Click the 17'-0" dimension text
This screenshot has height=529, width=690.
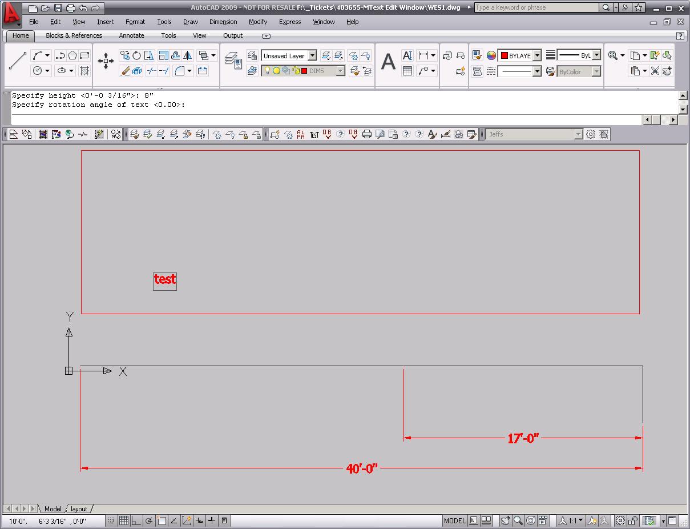[523, 439]
